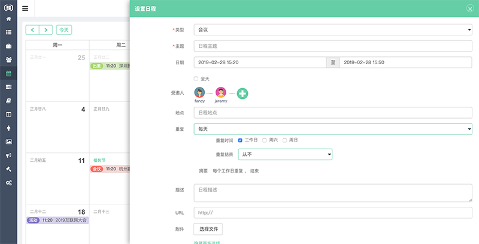
Task: Click the 选择文件 button
Action: click(x=208, y=229)
